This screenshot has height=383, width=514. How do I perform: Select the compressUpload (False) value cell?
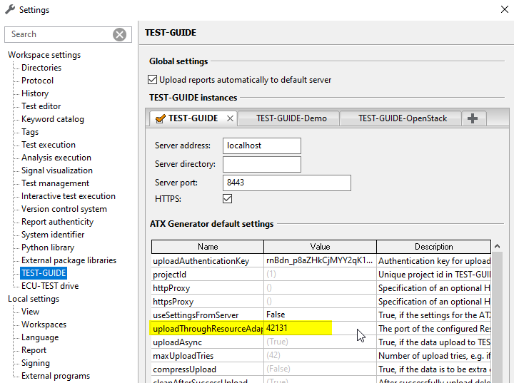pyautogui.click(x=320, y=369)
